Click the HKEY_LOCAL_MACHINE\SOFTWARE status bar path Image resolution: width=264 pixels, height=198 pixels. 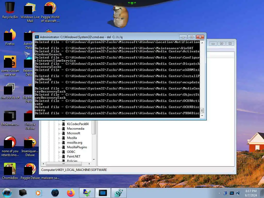[x=74, y=170]
